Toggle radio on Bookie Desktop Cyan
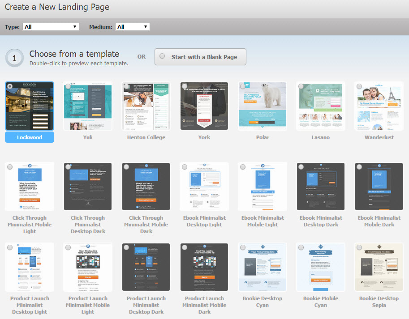 pyautogui.click(x=243, y=247)
